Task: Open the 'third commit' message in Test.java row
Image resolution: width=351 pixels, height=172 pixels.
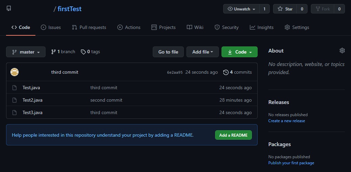Action: coord(104,88)
